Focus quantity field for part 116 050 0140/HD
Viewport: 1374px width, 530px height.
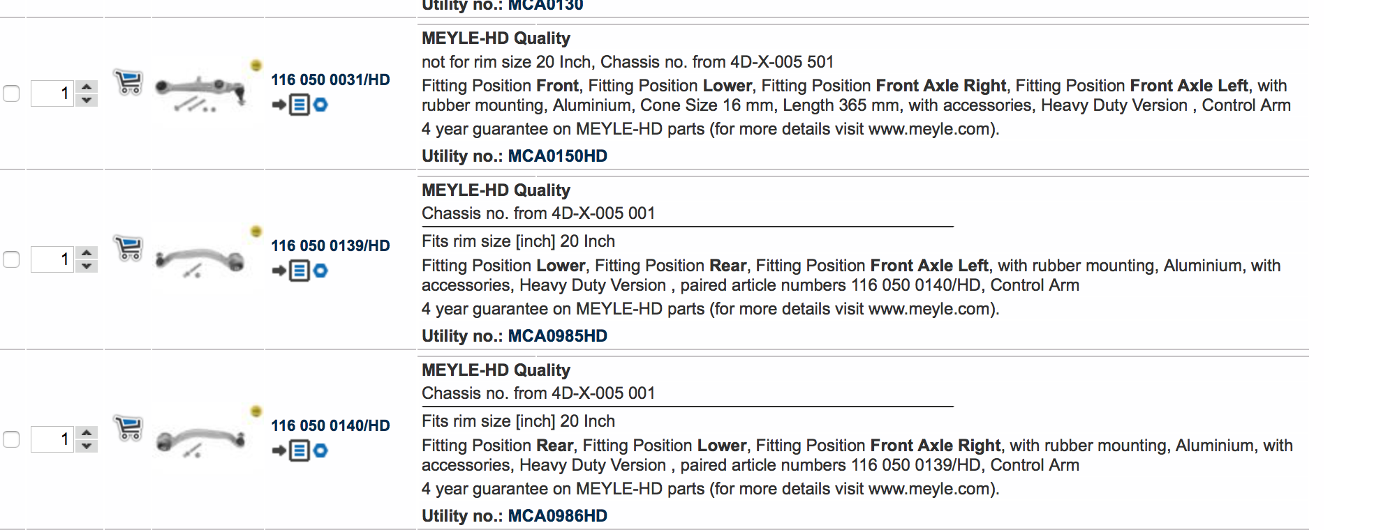(52, 439)
